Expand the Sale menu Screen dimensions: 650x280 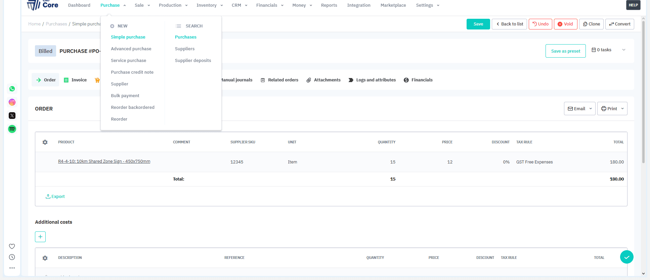(x=142, y=5)
